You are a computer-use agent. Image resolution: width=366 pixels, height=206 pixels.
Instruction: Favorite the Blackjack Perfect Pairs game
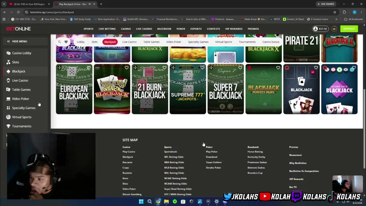pos(278,68)
